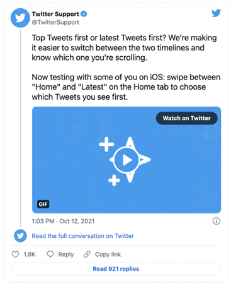
Task: Click the Twitter Support display name
Action: 55,14
